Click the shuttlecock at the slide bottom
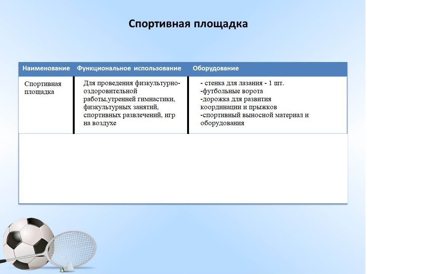 (x=63, y=268)
